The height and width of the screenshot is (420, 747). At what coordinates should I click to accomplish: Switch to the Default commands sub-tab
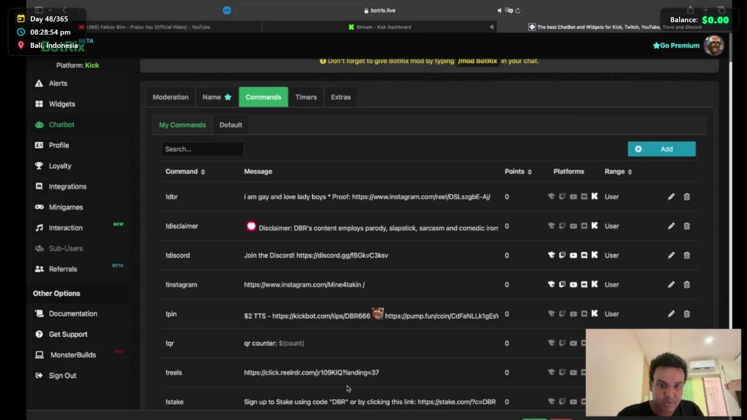point(231,125)
